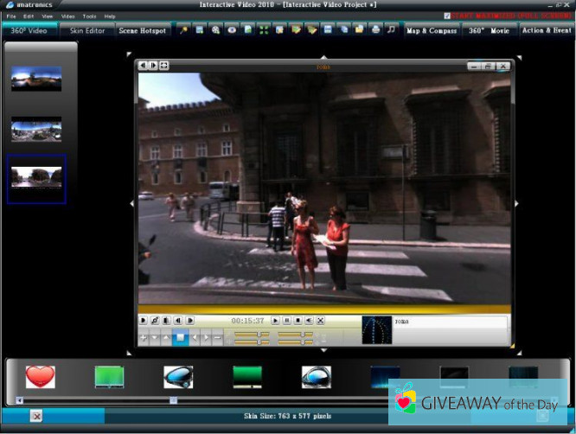Click the skin gallery horizontal scrollbar handle
This screenshot has width=576, height=434.
click(x=173, y=400)
